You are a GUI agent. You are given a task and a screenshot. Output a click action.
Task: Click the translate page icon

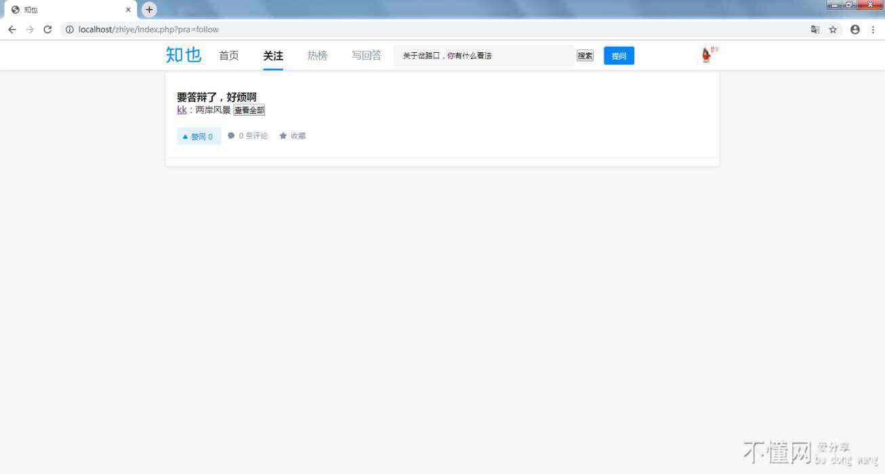tap(815, 29)
